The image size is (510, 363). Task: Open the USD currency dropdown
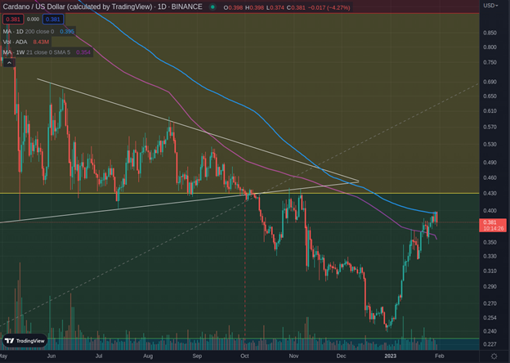(x=490, y=6)
